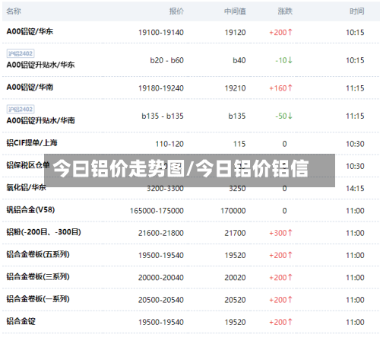Select middle value 170000

point(233,211)
